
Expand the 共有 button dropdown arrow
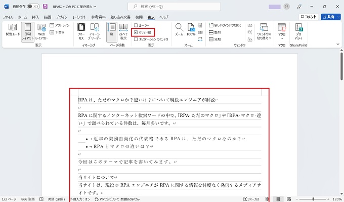338,17
